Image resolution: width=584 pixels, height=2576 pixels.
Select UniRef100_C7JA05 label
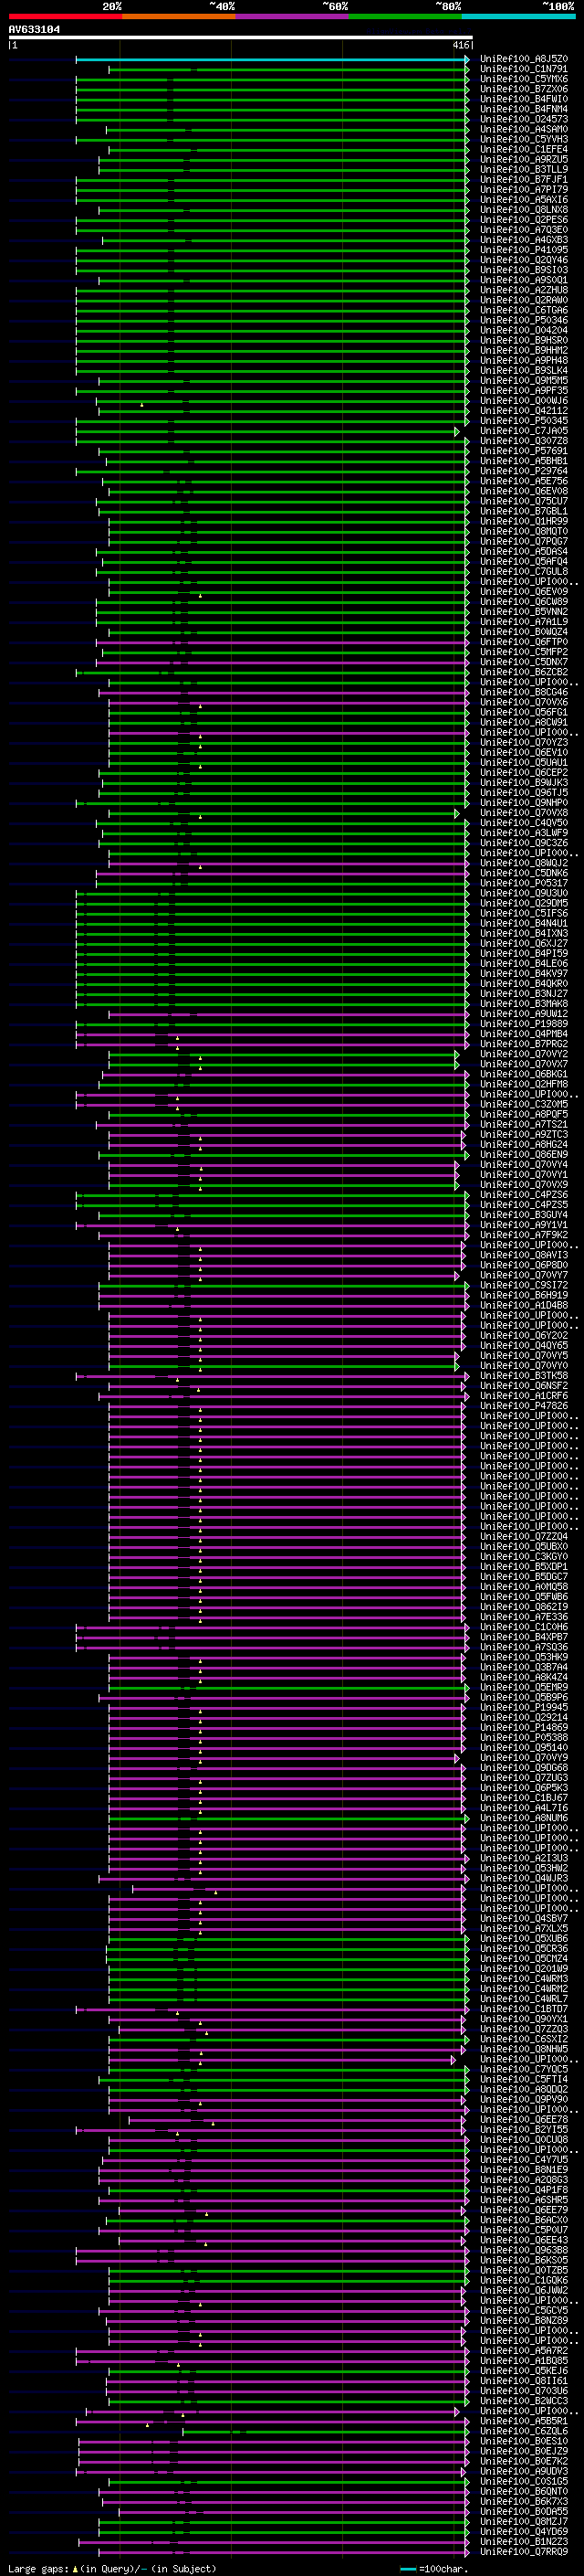click(x=524, y=431)
